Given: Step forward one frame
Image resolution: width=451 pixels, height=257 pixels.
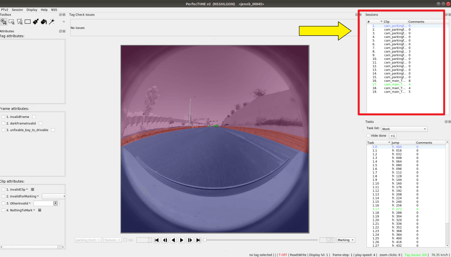Looking at the screenshot, I should pos(190,240).
